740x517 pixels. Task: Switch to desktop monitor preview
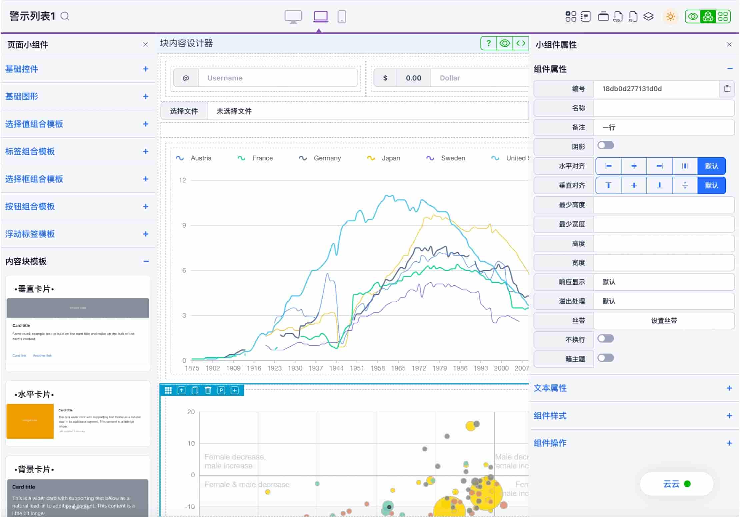(293, 16)
